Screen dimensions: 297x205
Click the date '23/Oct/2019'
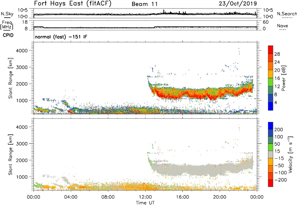click(238, 4)
